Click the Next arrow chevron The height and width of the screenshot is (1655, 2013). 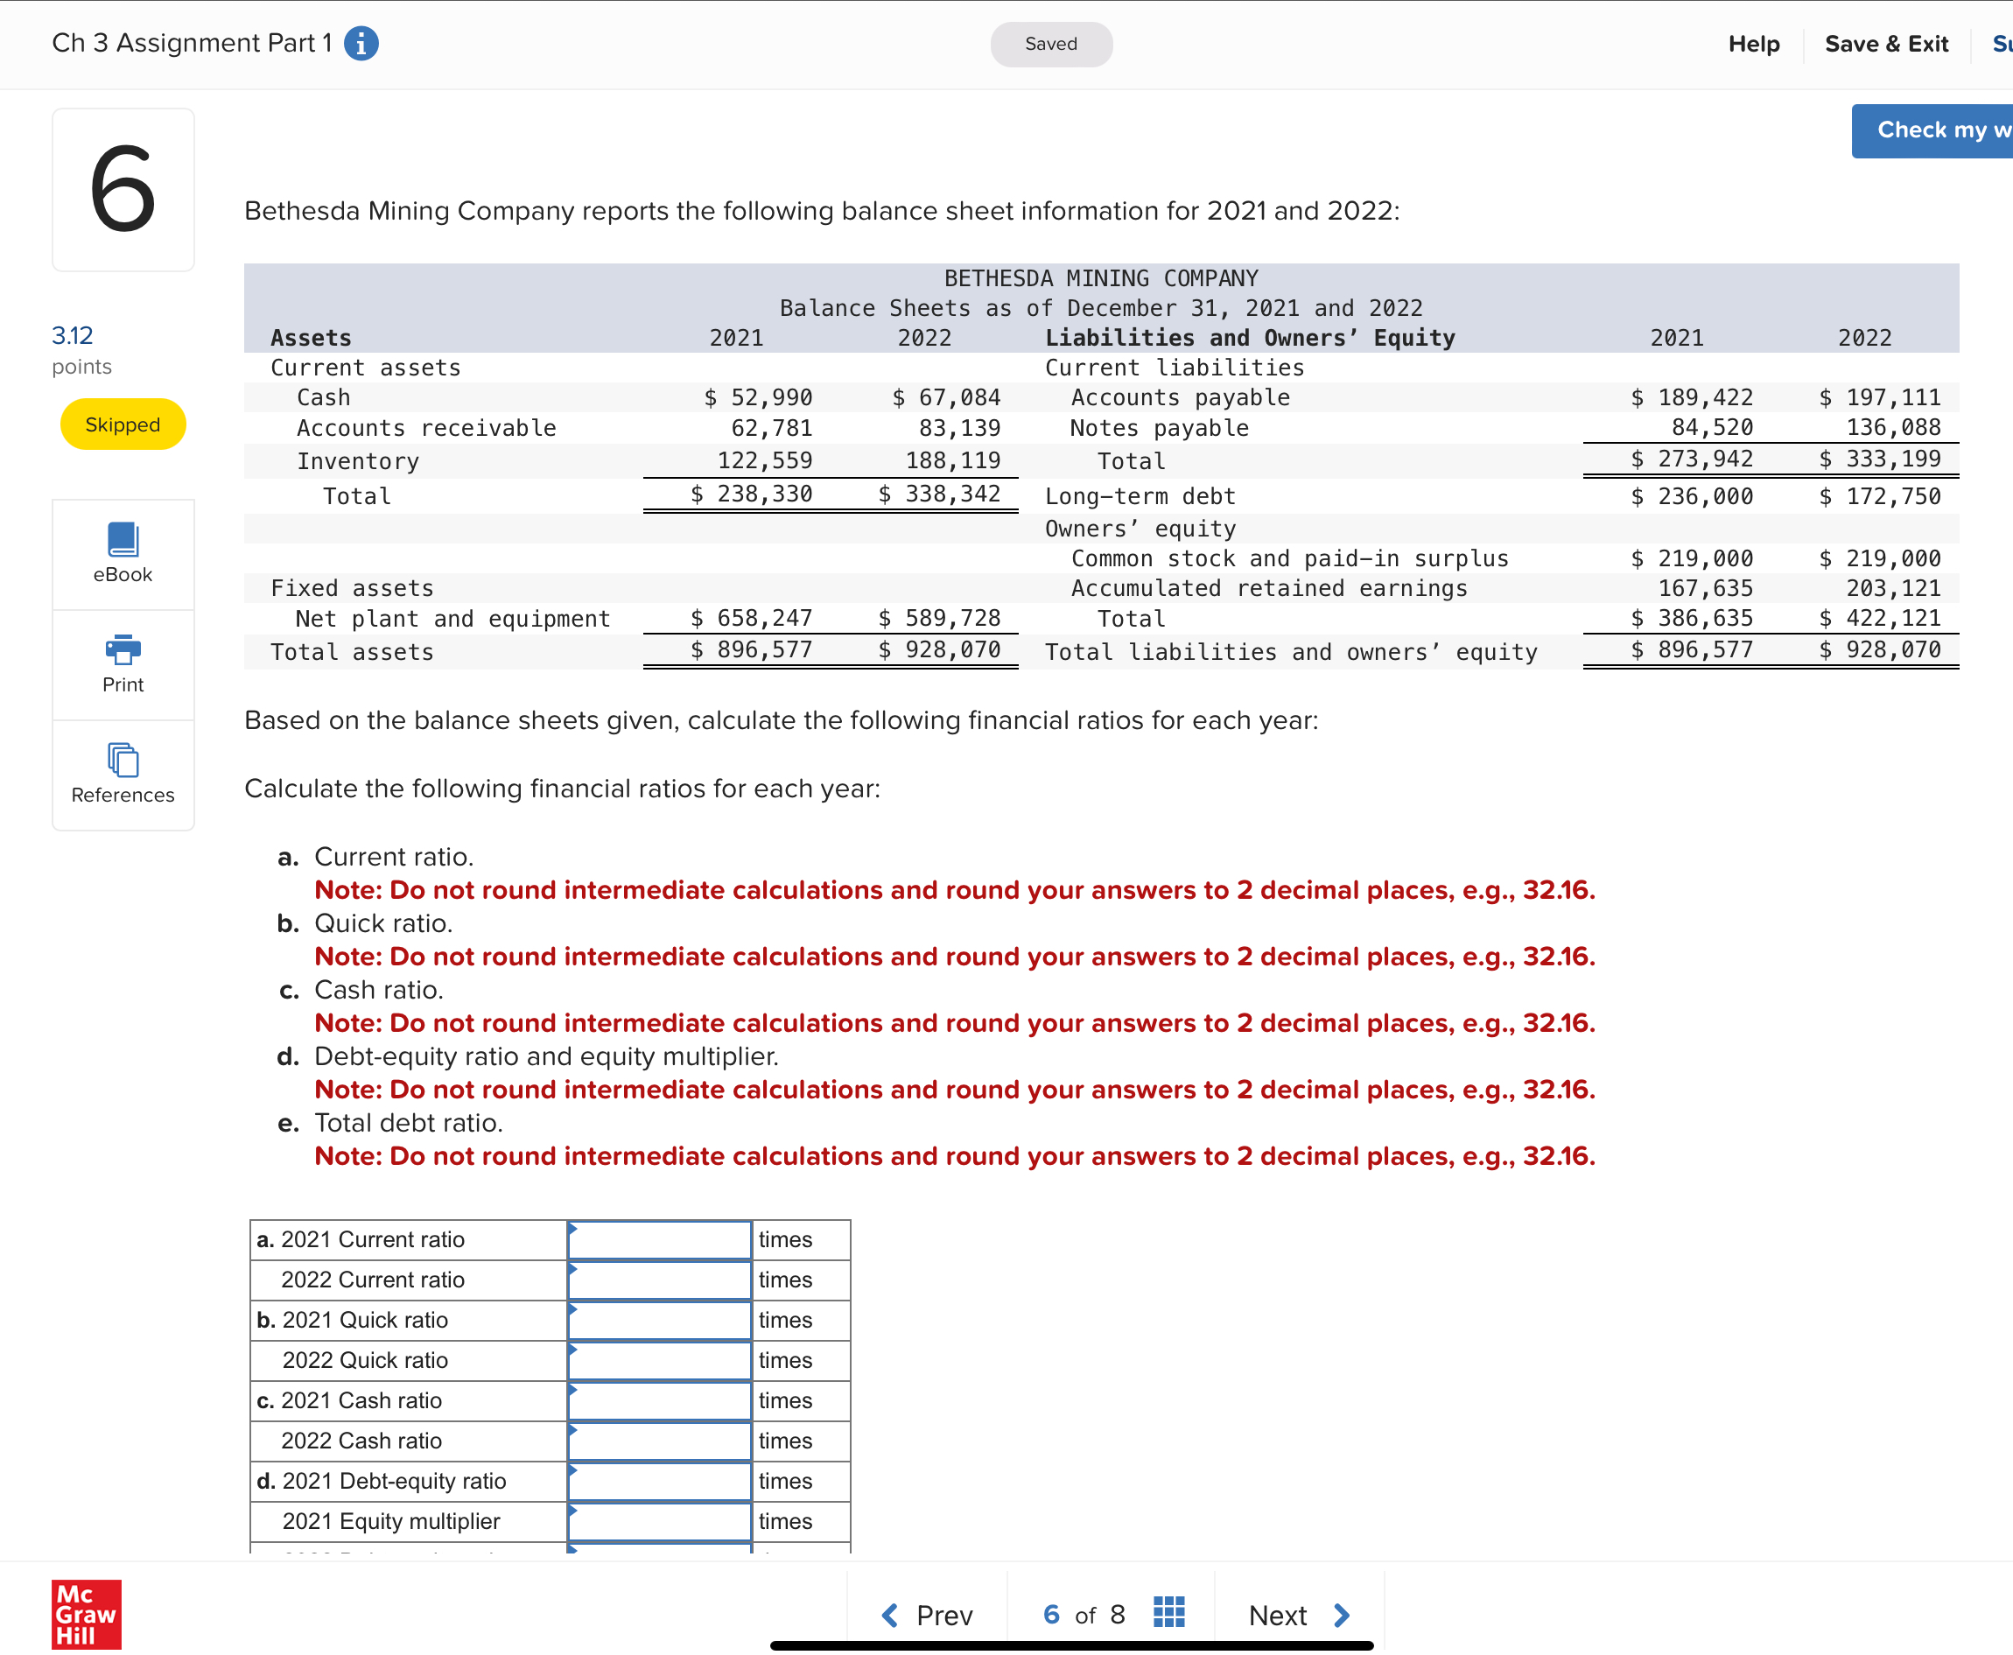click(1342, 1614)
